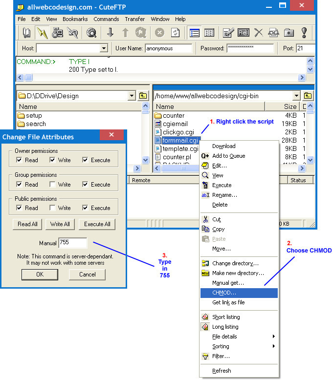Click the Rename toolbar icon
333x380 pixels.
tap(244, 33)
